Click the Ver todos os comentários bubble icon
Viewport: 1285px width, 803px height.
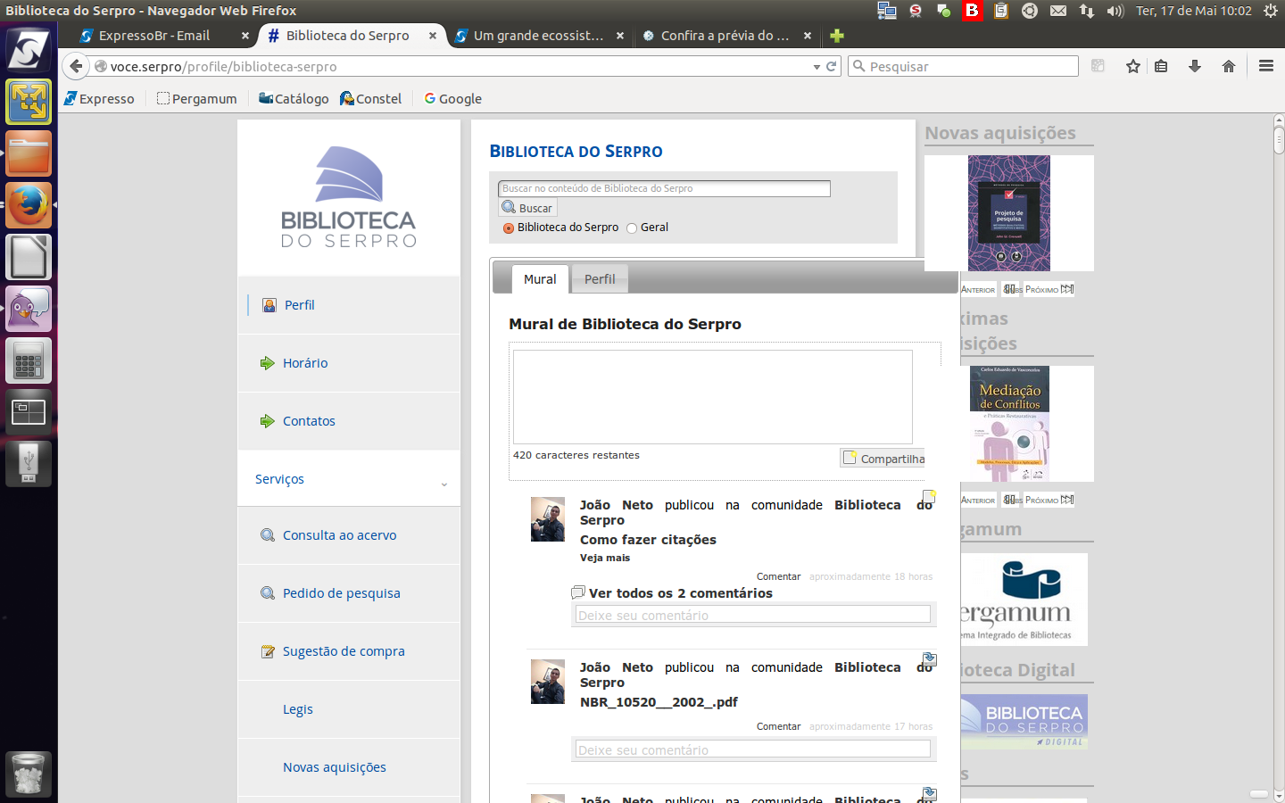coord(578,592)
